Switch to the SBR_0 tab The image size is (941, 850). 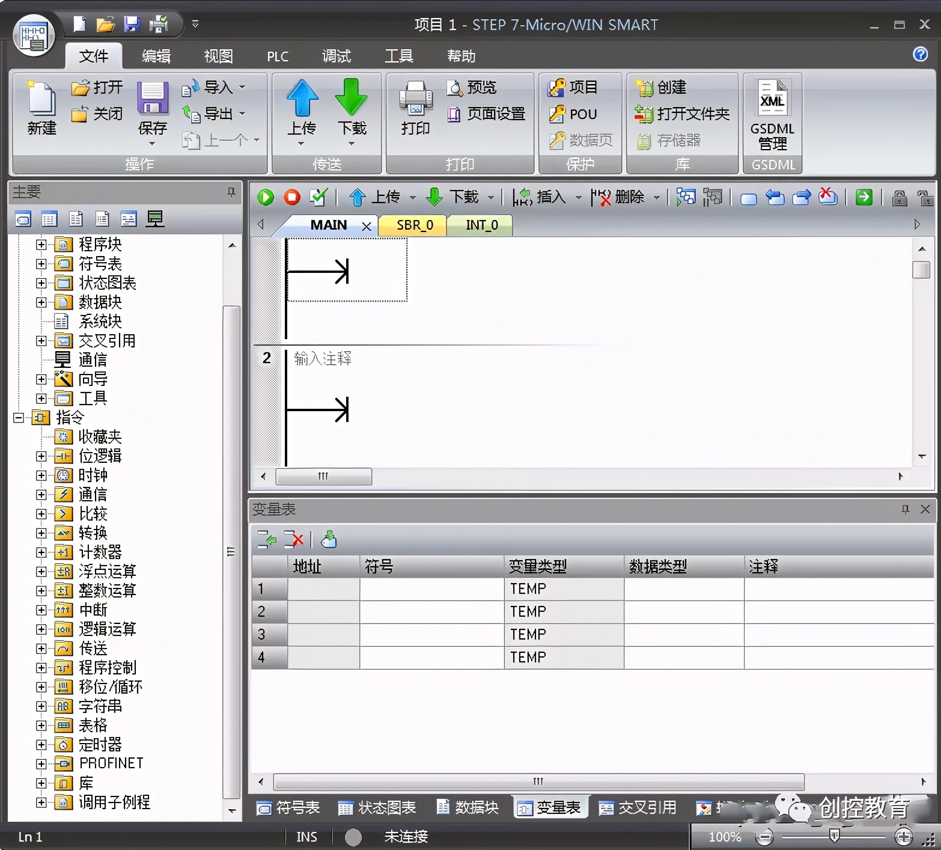[415, 225]
